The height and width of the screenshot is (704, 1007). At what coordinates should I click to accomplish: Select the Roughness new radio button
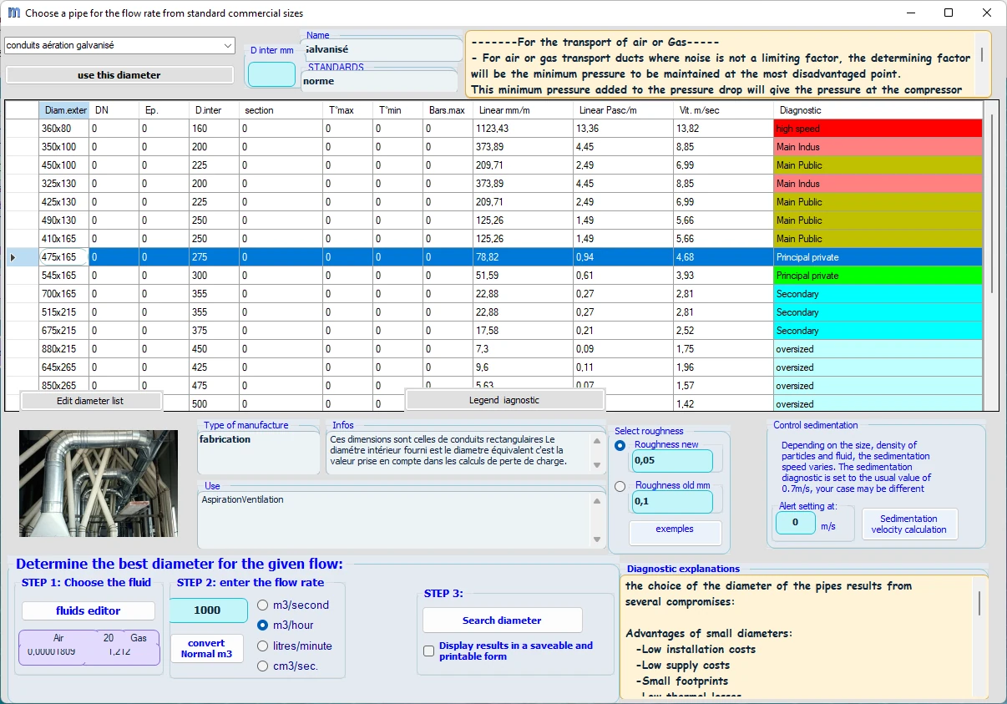tap(620, 445)
